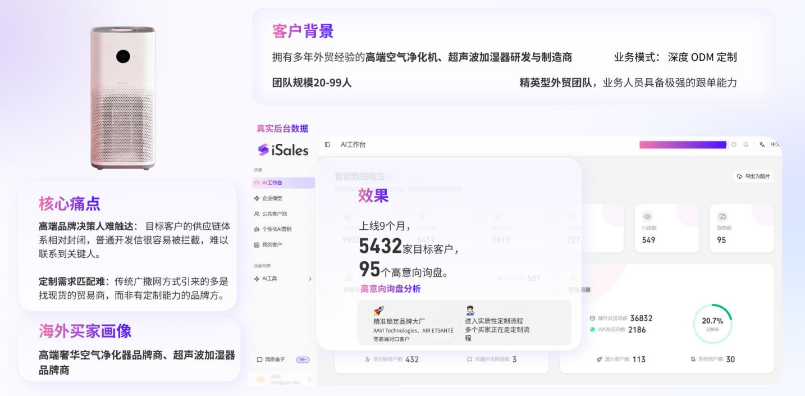Click the muted bell icon beside 拒绝客户数

click(693, 359)
